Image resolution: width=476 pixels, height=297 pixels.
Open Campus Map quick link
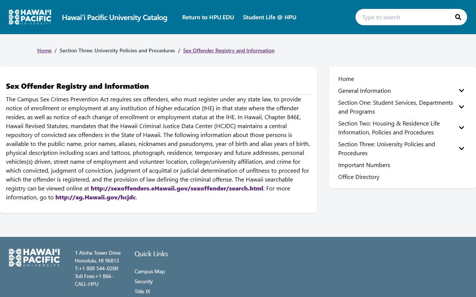[x=149, y=271]
